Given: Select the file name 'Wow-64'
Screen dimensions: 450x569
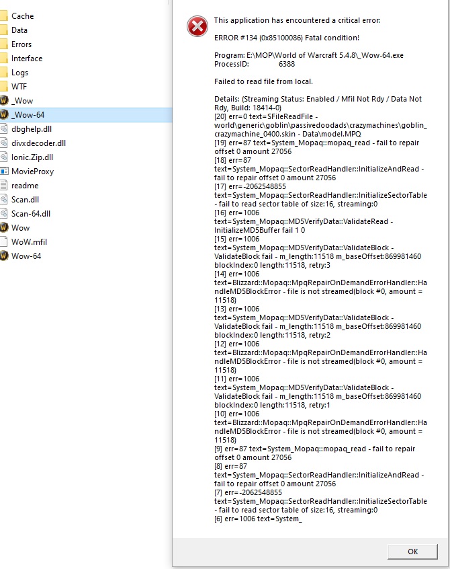Looking at the screenshot, I should 26,256.
